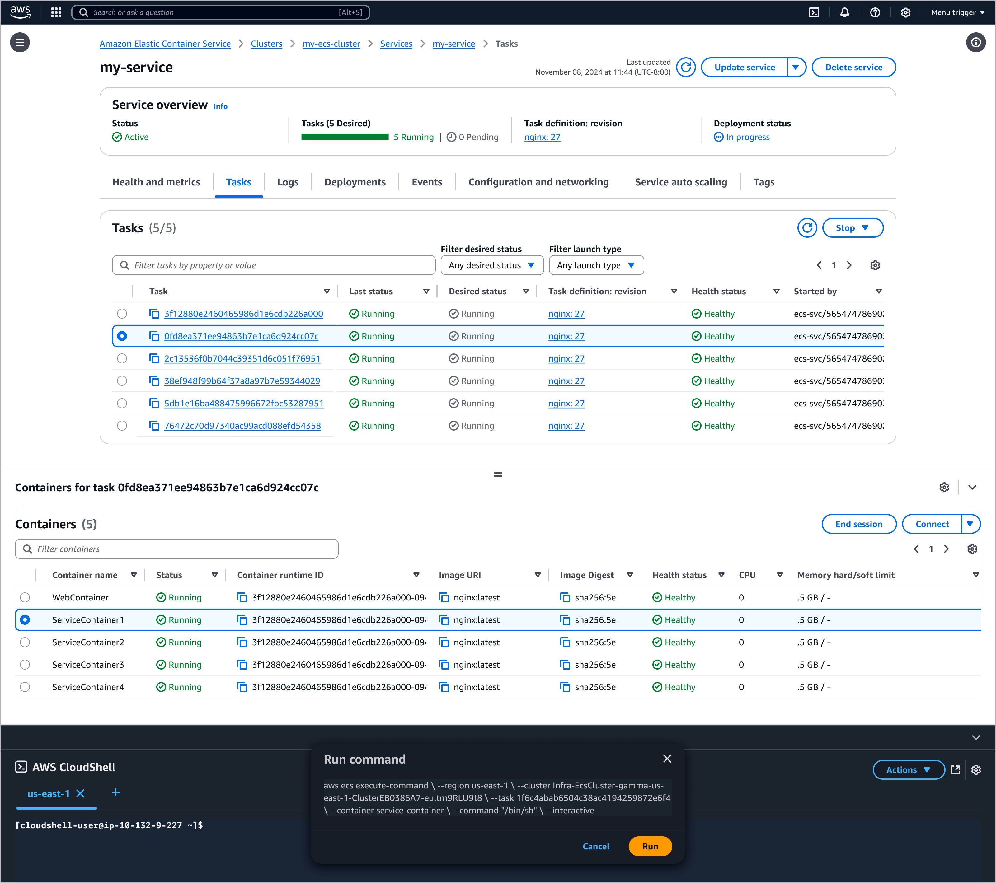Open CloudShell in a new browser tab icon
The image size is (996, 883).
(x=955, y=769)
